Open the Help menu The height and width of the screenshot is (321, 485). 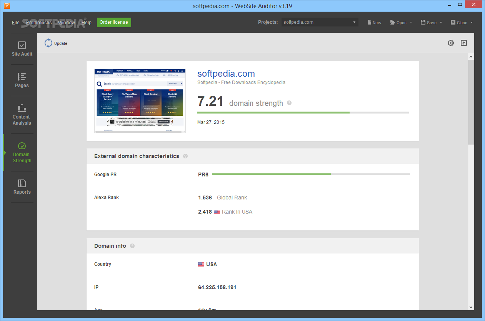[x=87, y=22]
